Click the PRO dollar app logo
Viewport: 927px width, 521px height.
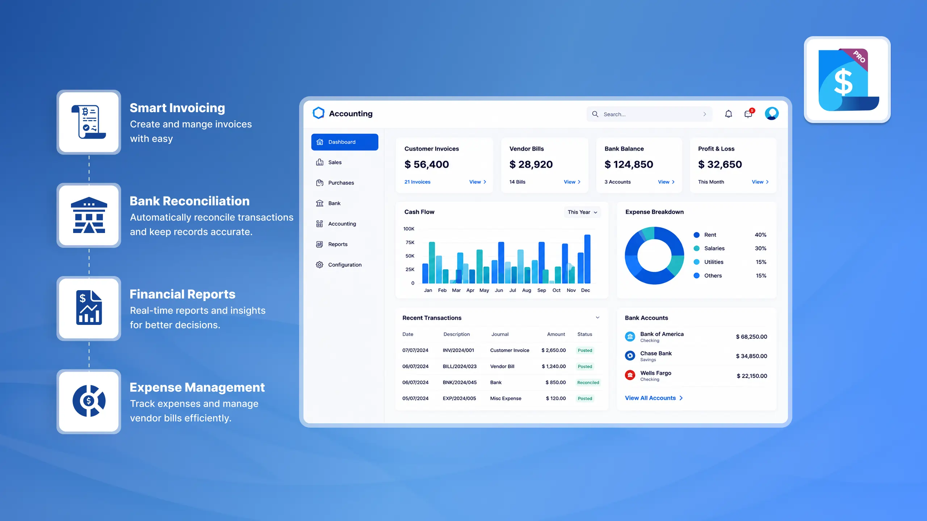click(x=847, y=80)
